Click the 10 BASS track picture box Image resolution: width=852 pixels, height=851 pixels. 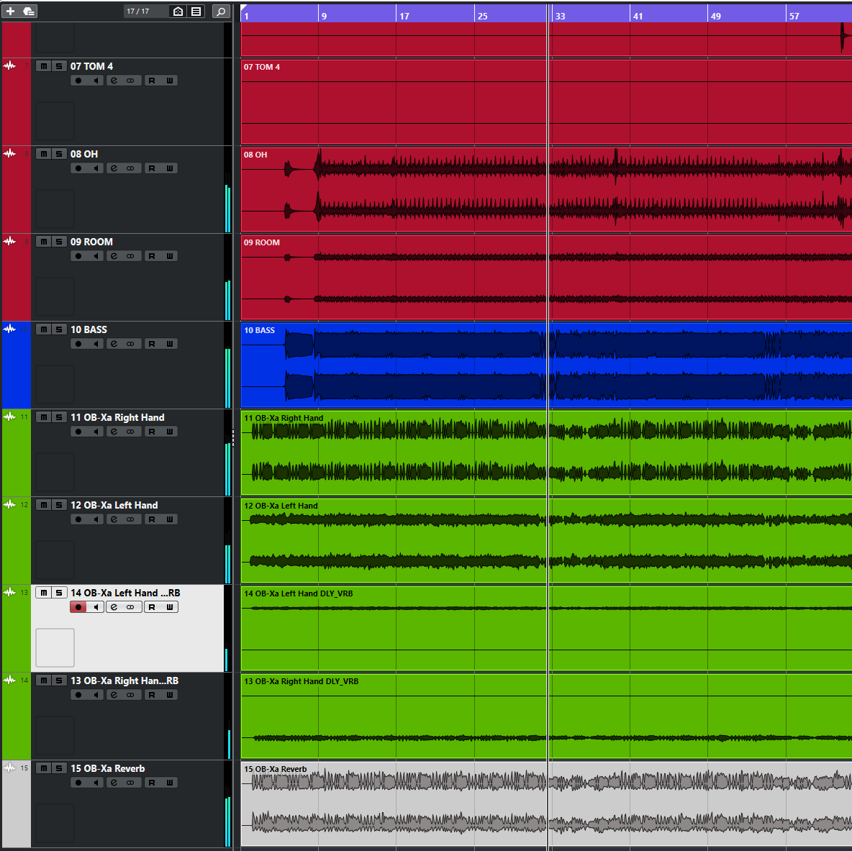55,385
